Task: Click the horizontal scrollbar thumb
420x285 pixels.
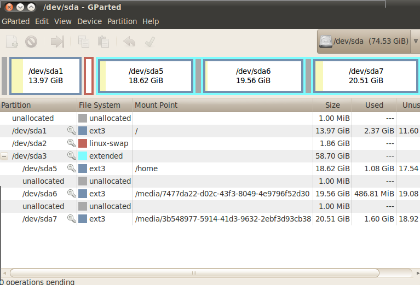Action: [x=194, y=273]
